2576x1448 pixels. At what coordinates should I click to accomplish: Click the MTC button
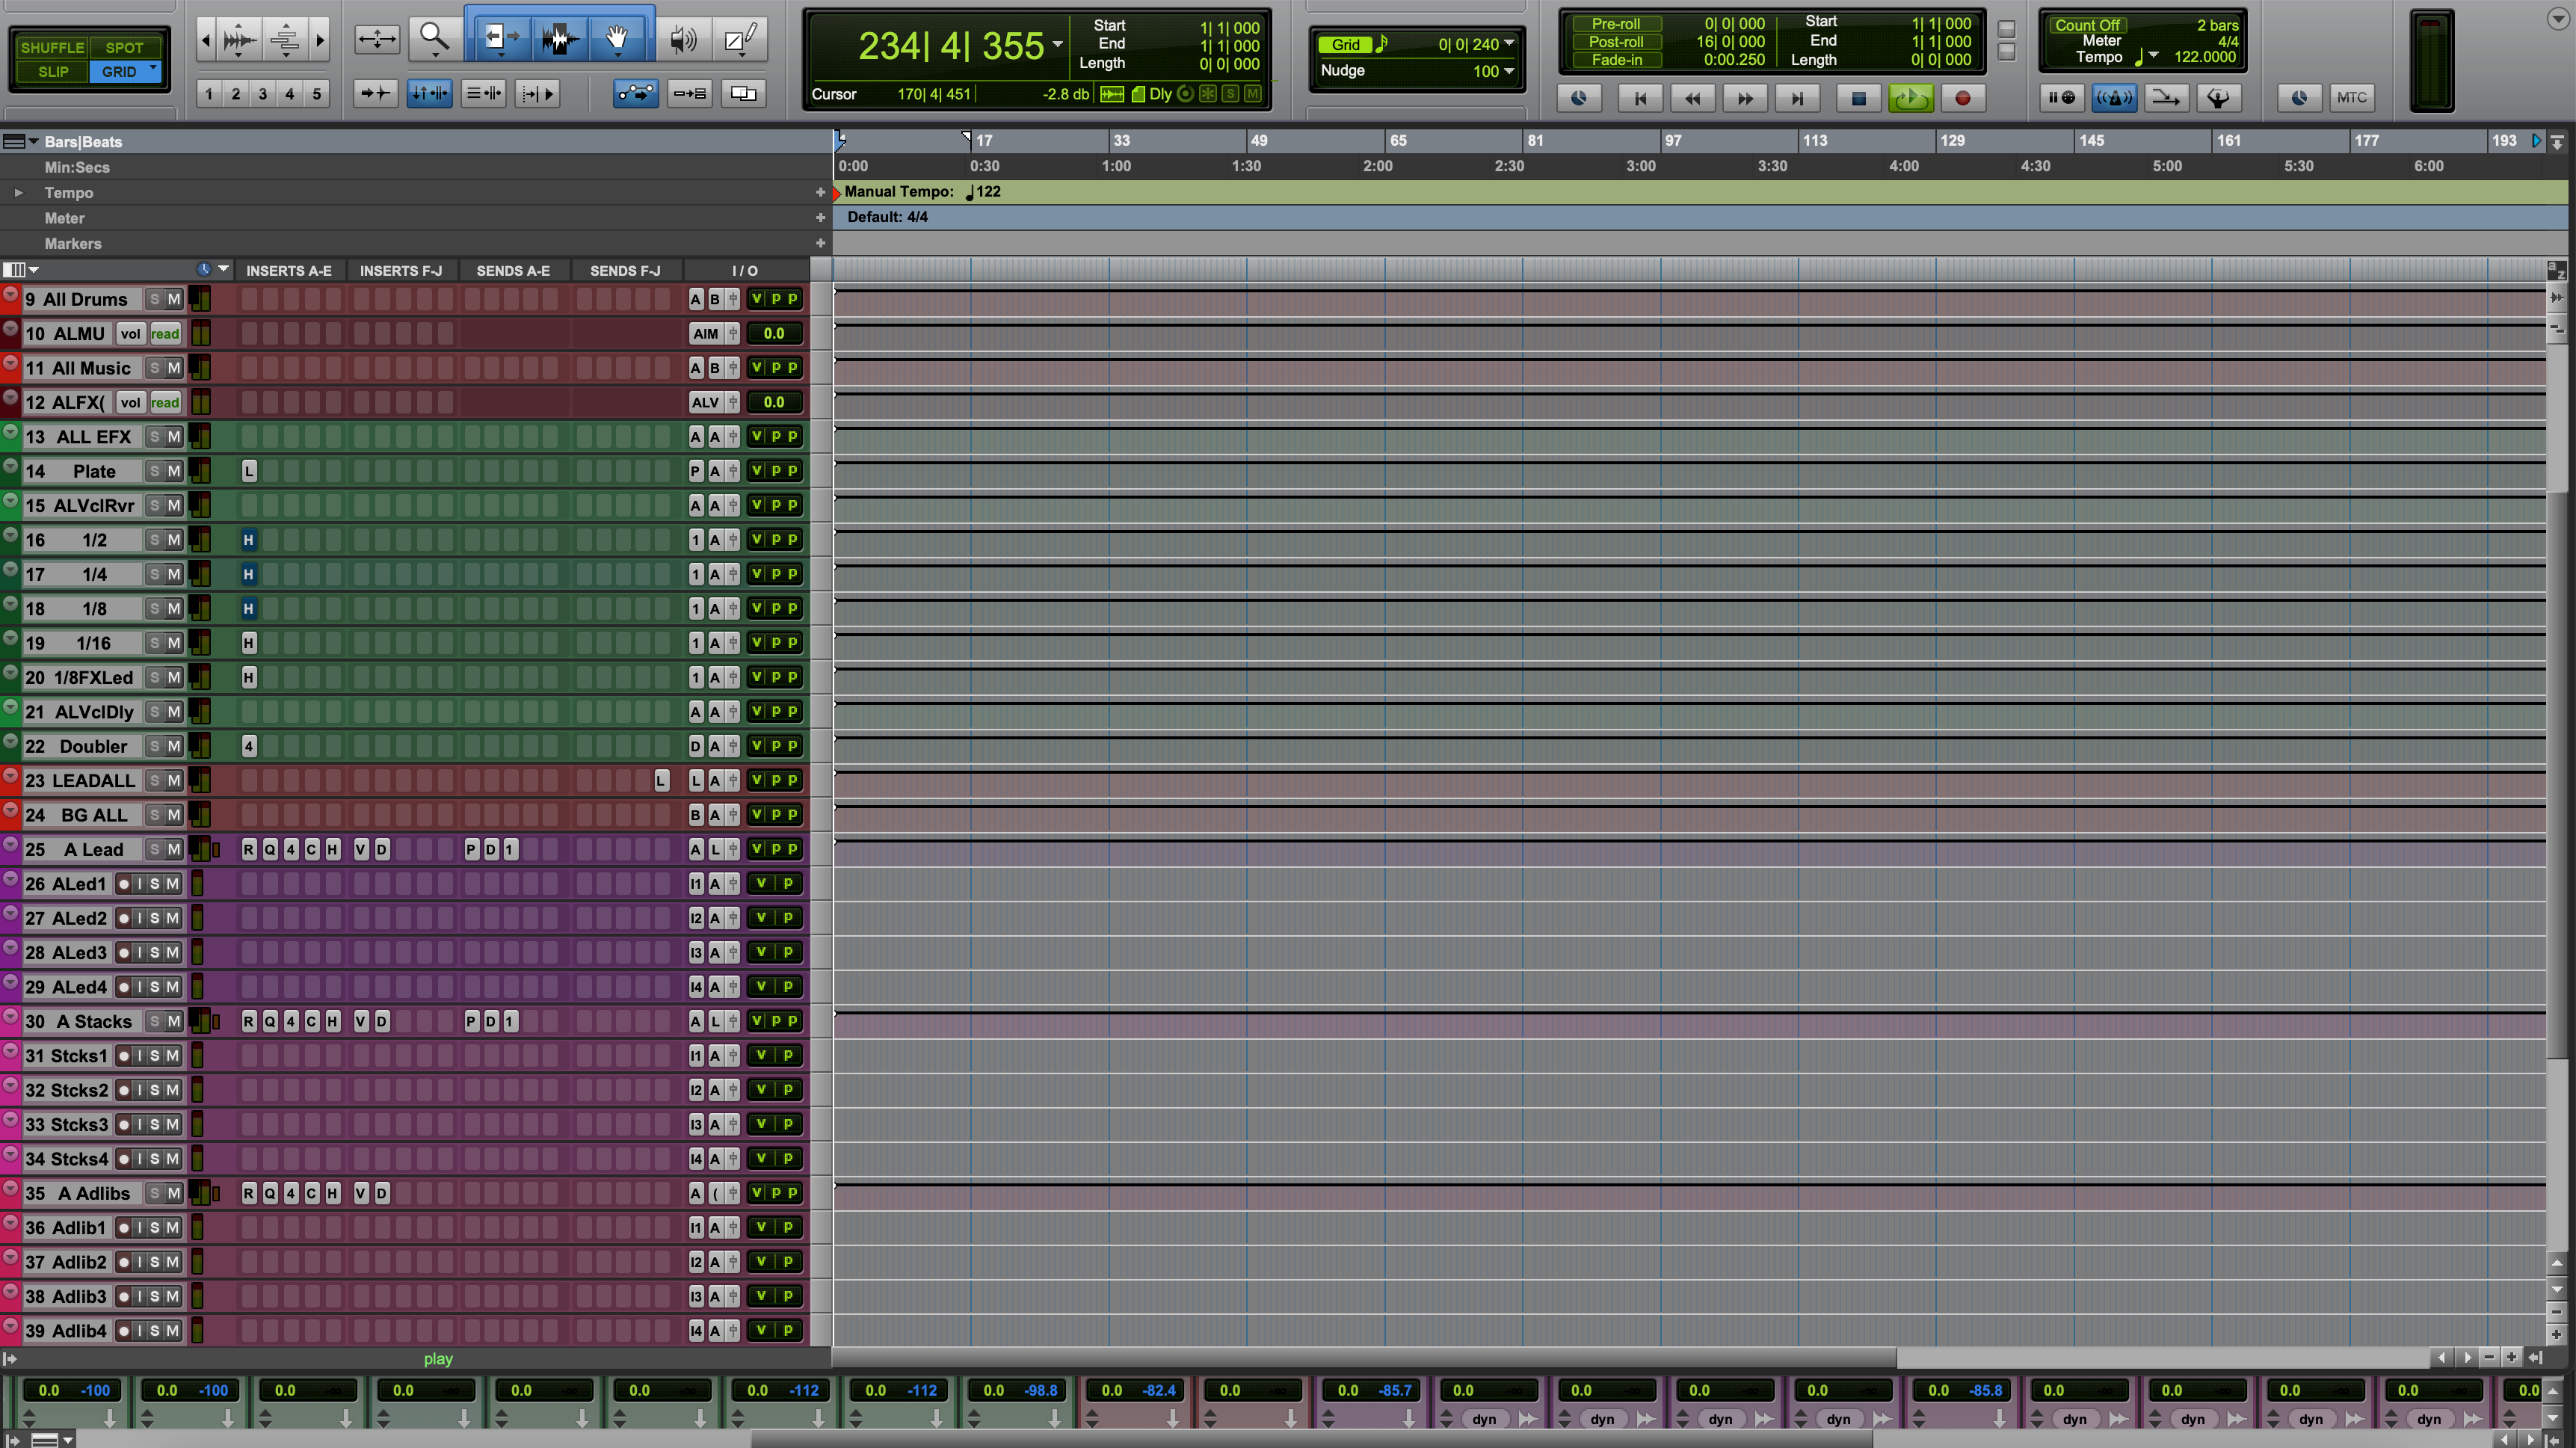(2352, 97)
